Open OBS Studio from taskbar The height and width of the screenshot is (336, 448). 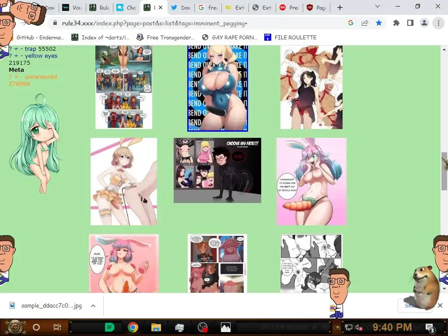[202, 327]
